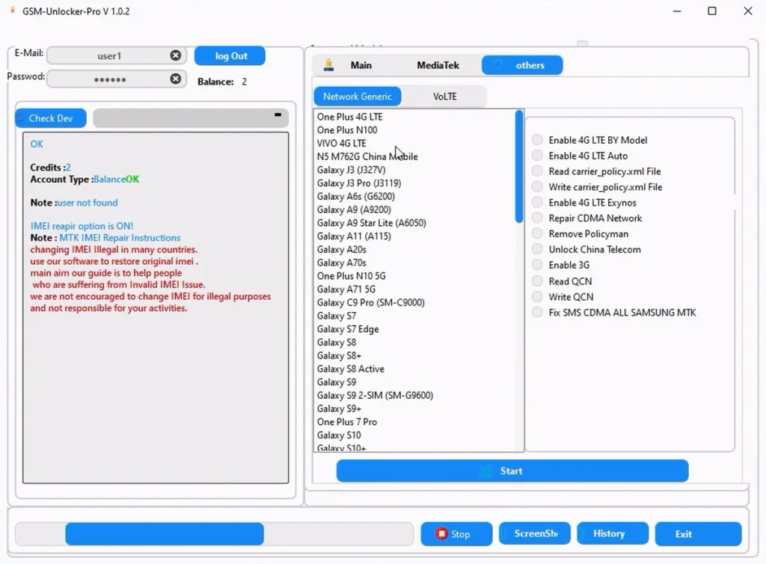The width and height of the screenshot is (766, 564).
Task: Choose the Unlock China Telecom option
Action: 537,250
